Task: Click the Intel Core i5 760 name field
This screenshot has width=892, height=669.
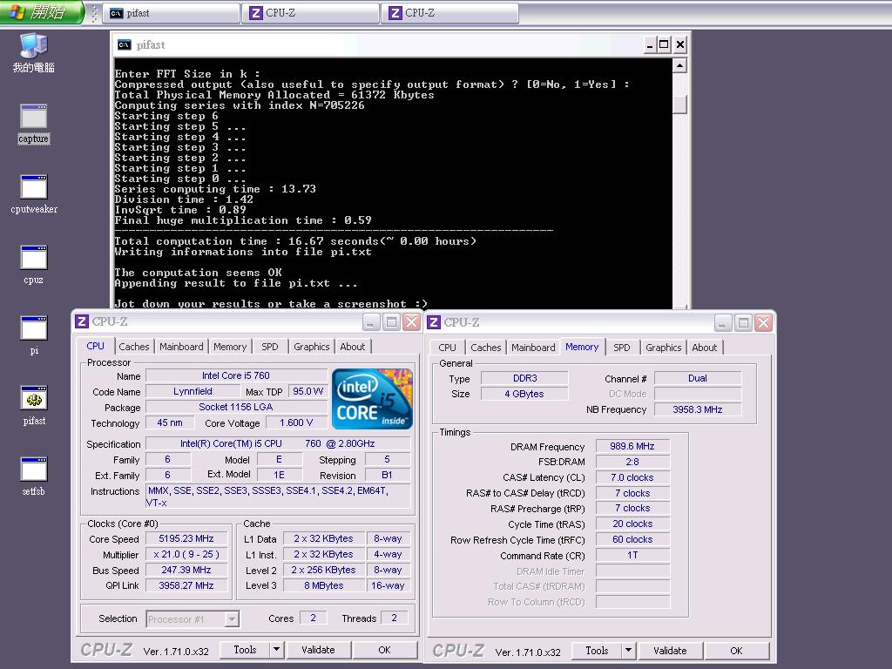Action: [x=236, y=375]
